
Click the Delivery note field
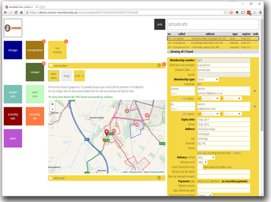223,172
